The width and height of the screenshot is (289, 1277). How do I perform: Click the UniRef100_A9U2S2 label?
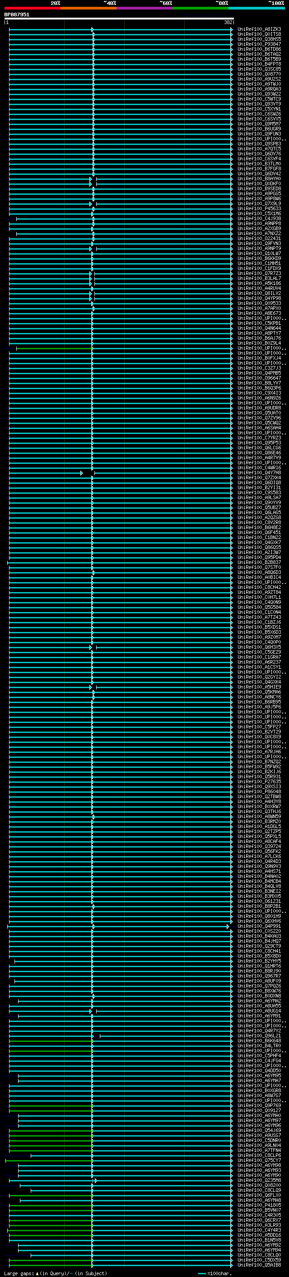tap(259, 79)
